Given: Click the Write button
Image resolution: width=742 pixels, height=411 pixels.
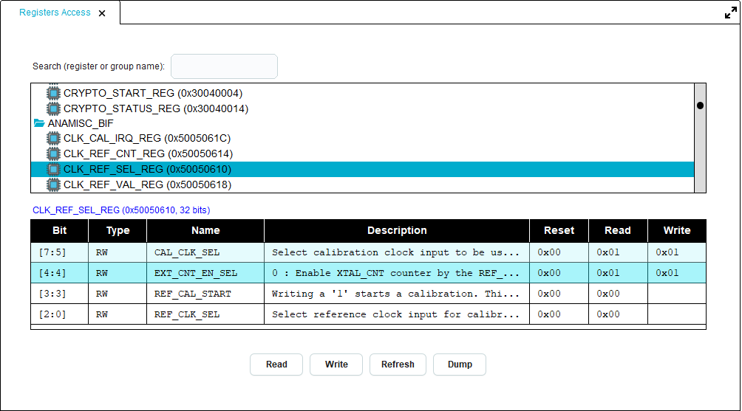Looking at the screenshot, I should click(336, 365).
